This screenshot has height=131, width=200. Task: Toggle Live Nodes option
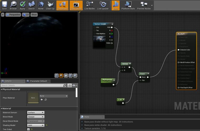(x=89, y=5)
